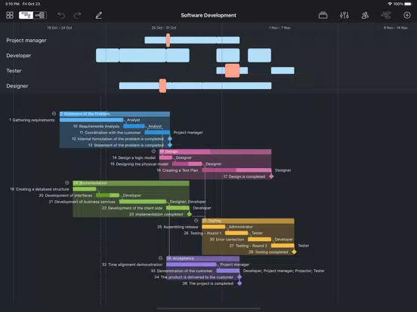Tap the overload marker on Project manager row

168,40
